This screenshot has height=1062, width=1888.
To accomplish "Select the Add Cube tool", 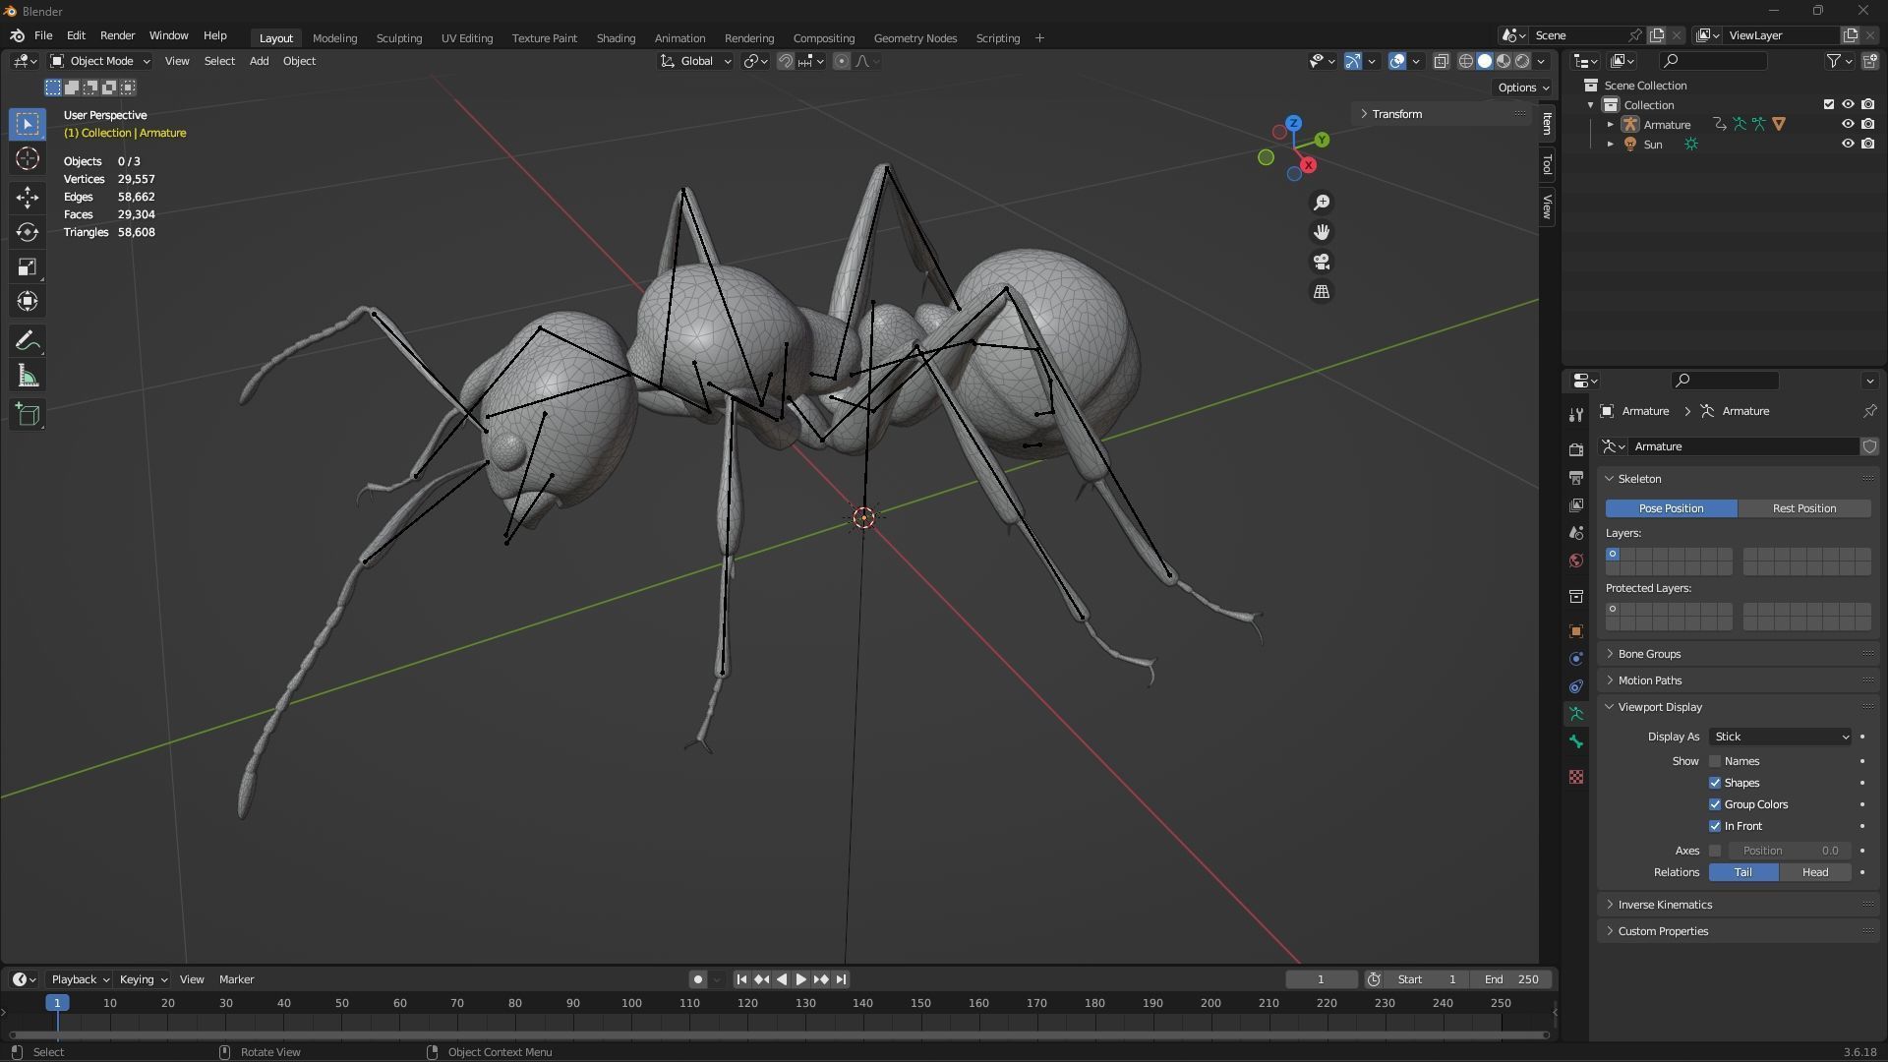I will point(28,415).
